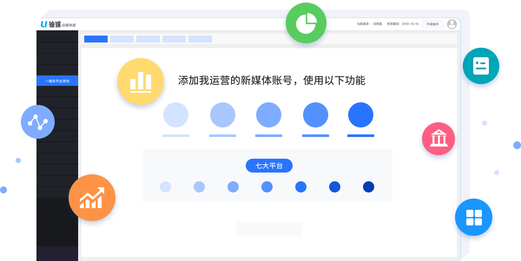Click the 升级版本 upgrade button
Screen dimensions: 521x261
click(432, 24)
